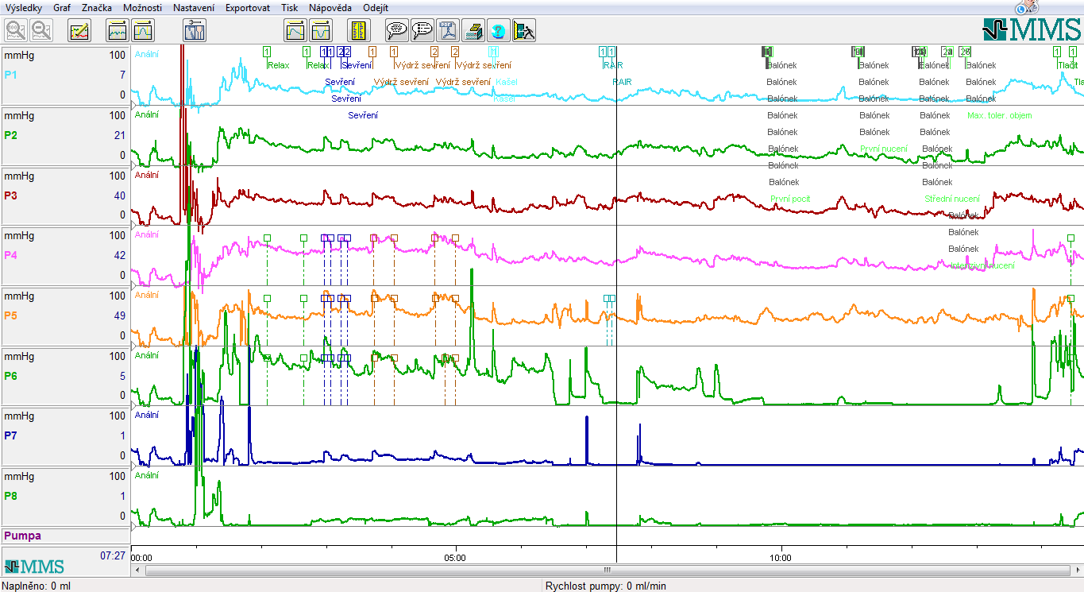The height and width of the screenshot is (592, 1084).
Task: Open the list speech bubble icon
Action: coord(422,31)
